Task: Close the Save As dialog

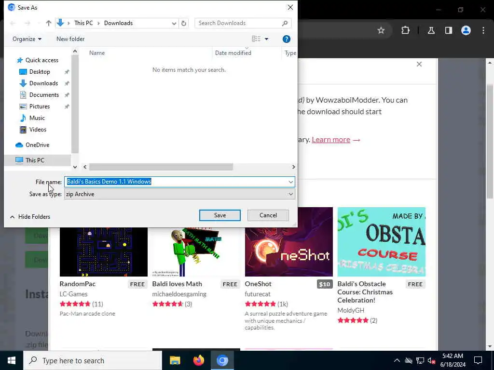Action: (290, 7)
